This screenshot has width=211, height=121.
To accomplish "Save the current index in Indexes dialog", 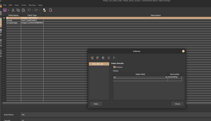I will coord(109,58).
